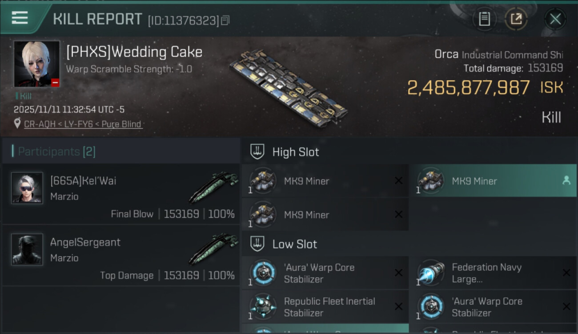
Task: Share the kill report externally
Action: point(516,19)
